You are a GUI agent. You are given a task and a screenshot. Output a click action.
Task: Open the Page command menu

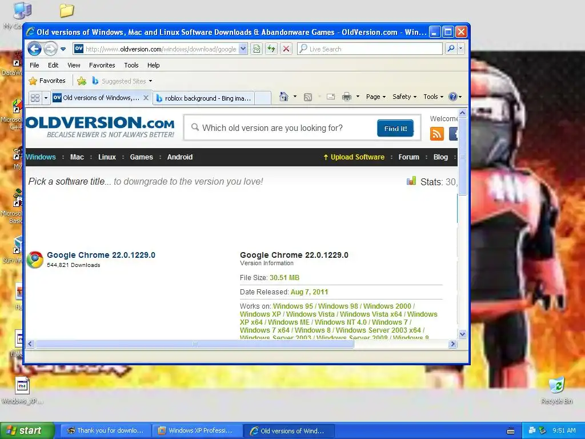tap(376, 97)
